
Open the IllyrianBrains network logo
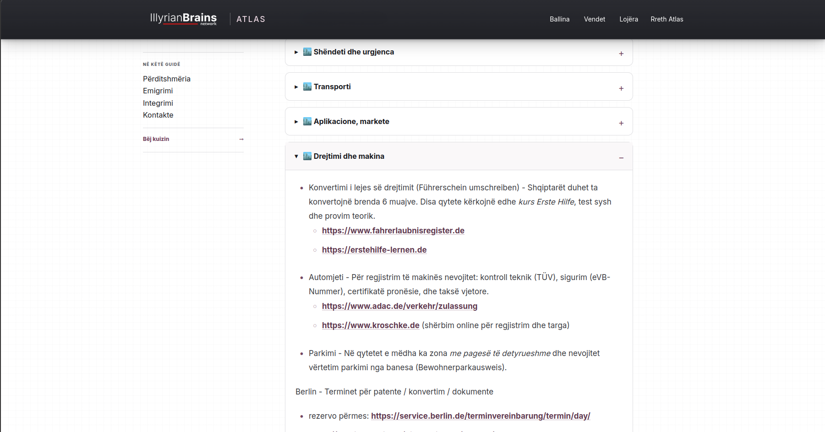[183, 19]
